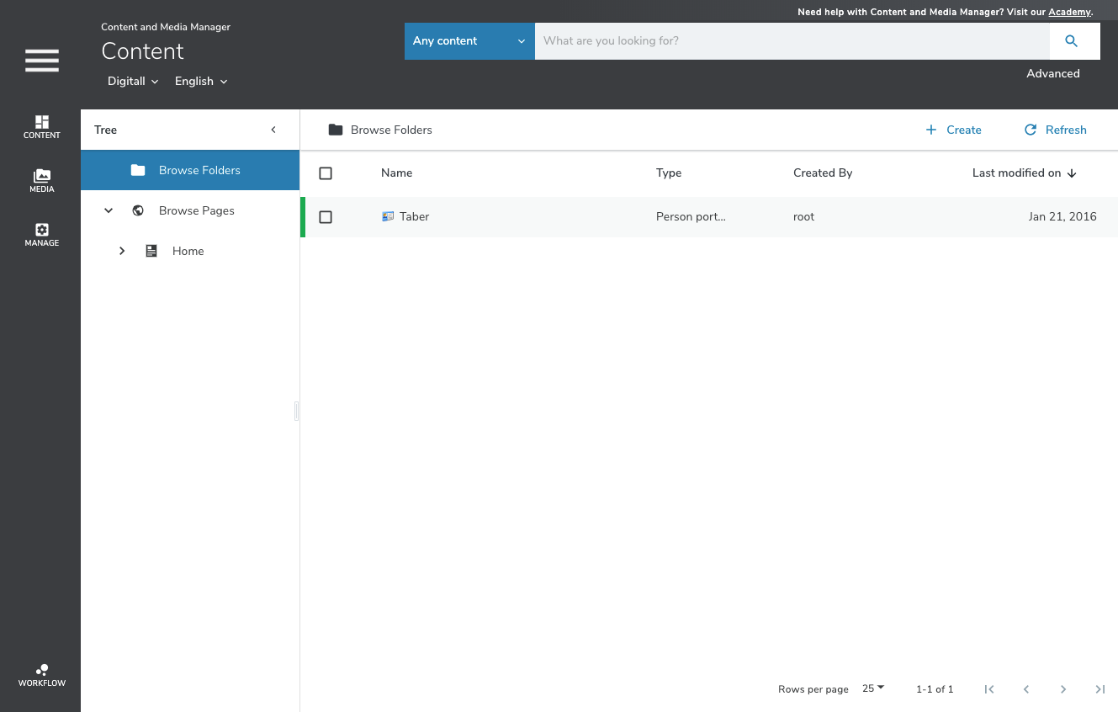Open the English language dropdown
This screenshot has height=712, width=1118.
pos(200,82)
